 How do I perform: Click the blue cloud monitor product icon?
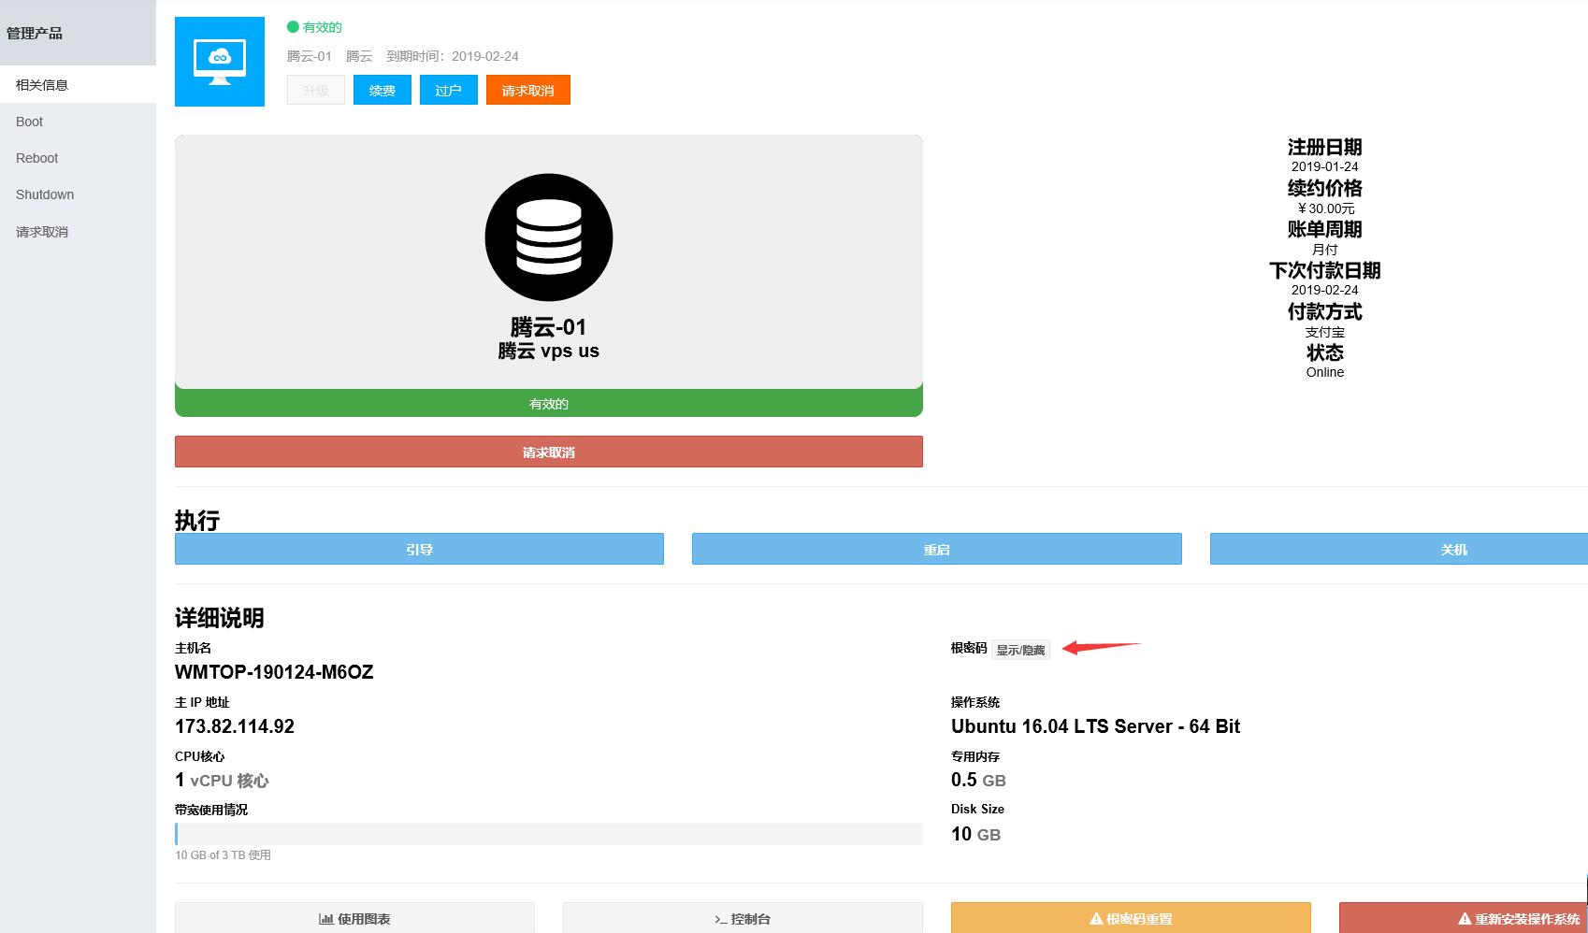(x=220, y=62)
